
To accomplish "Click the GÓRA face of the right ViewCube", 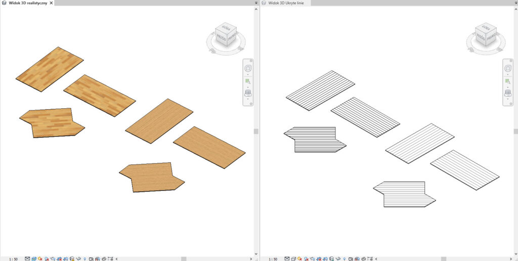I will pos(483,29).
